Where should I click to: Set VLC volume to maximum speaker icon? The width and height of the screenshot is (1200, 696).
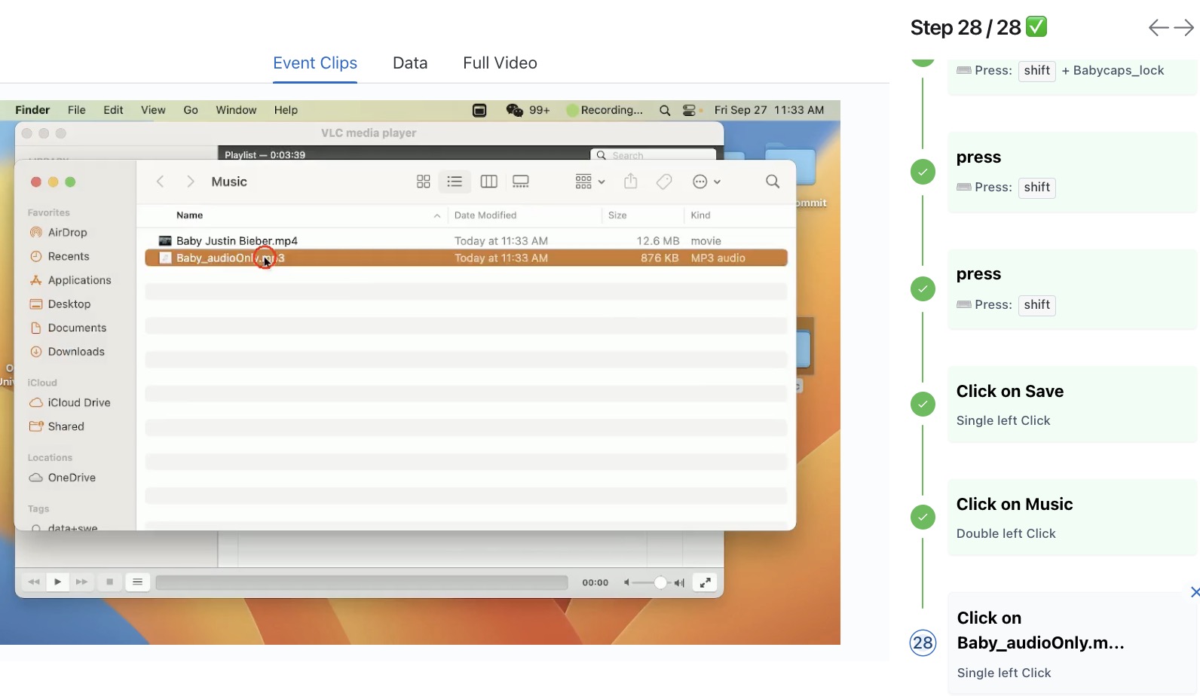click(x=679, y=582)
